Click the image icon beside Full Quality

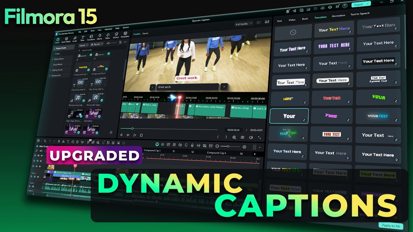[267, 22]
